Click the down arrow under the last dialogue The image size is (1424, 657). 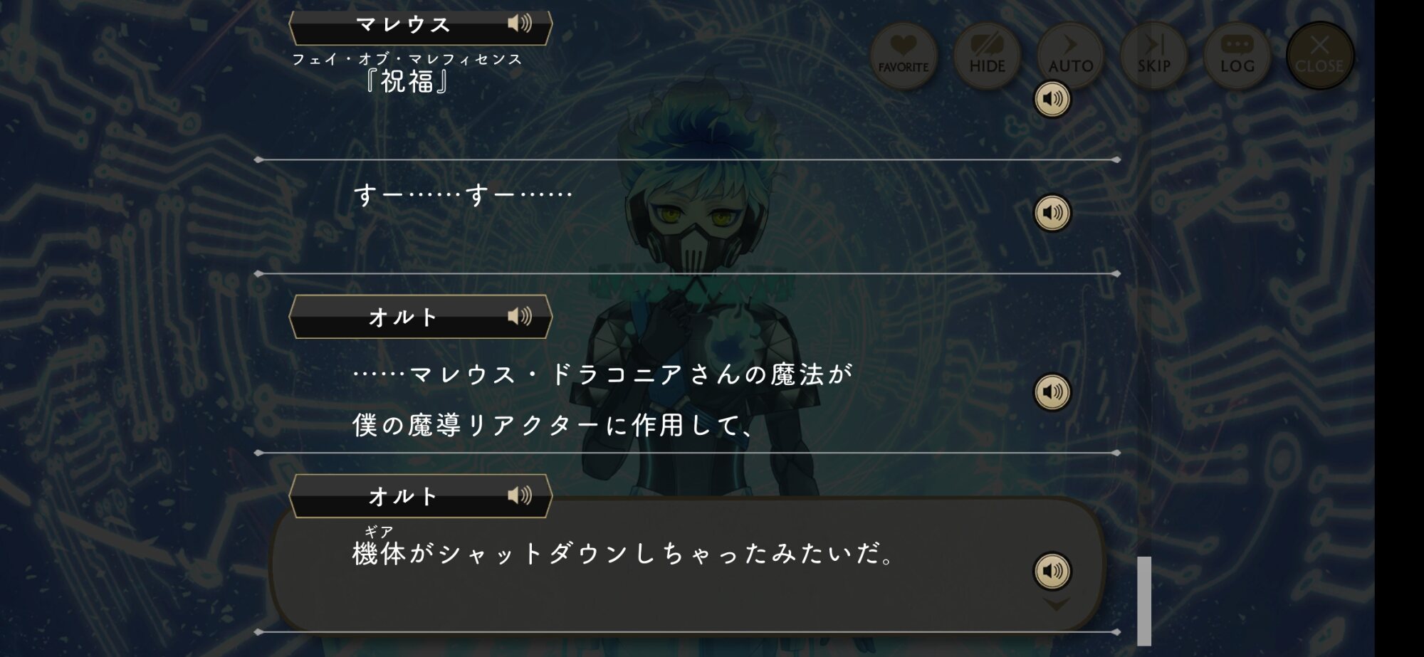point(1056,604)
